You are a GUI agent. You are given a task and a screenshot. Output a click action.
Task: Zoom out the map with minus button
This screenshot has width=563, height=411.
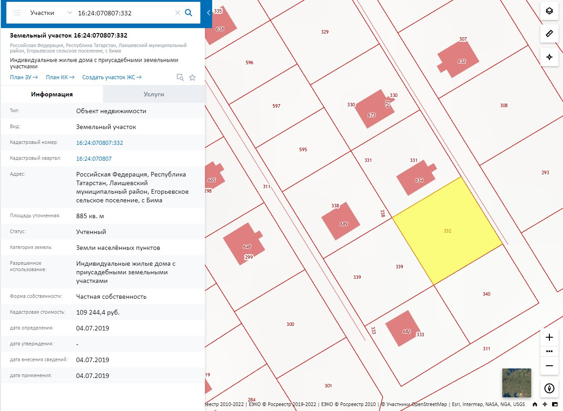pos(549,366)
